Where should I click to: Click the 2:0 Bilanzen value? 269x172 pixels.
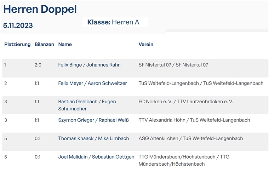pyautogui.click(x=38, y=65)
